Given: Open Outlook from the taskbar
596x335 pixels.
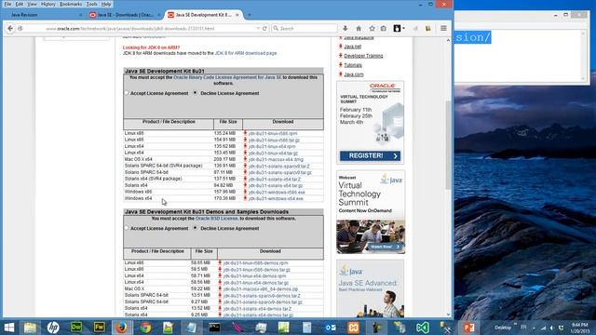Looking at the screenshot, I should coord(331,328).
